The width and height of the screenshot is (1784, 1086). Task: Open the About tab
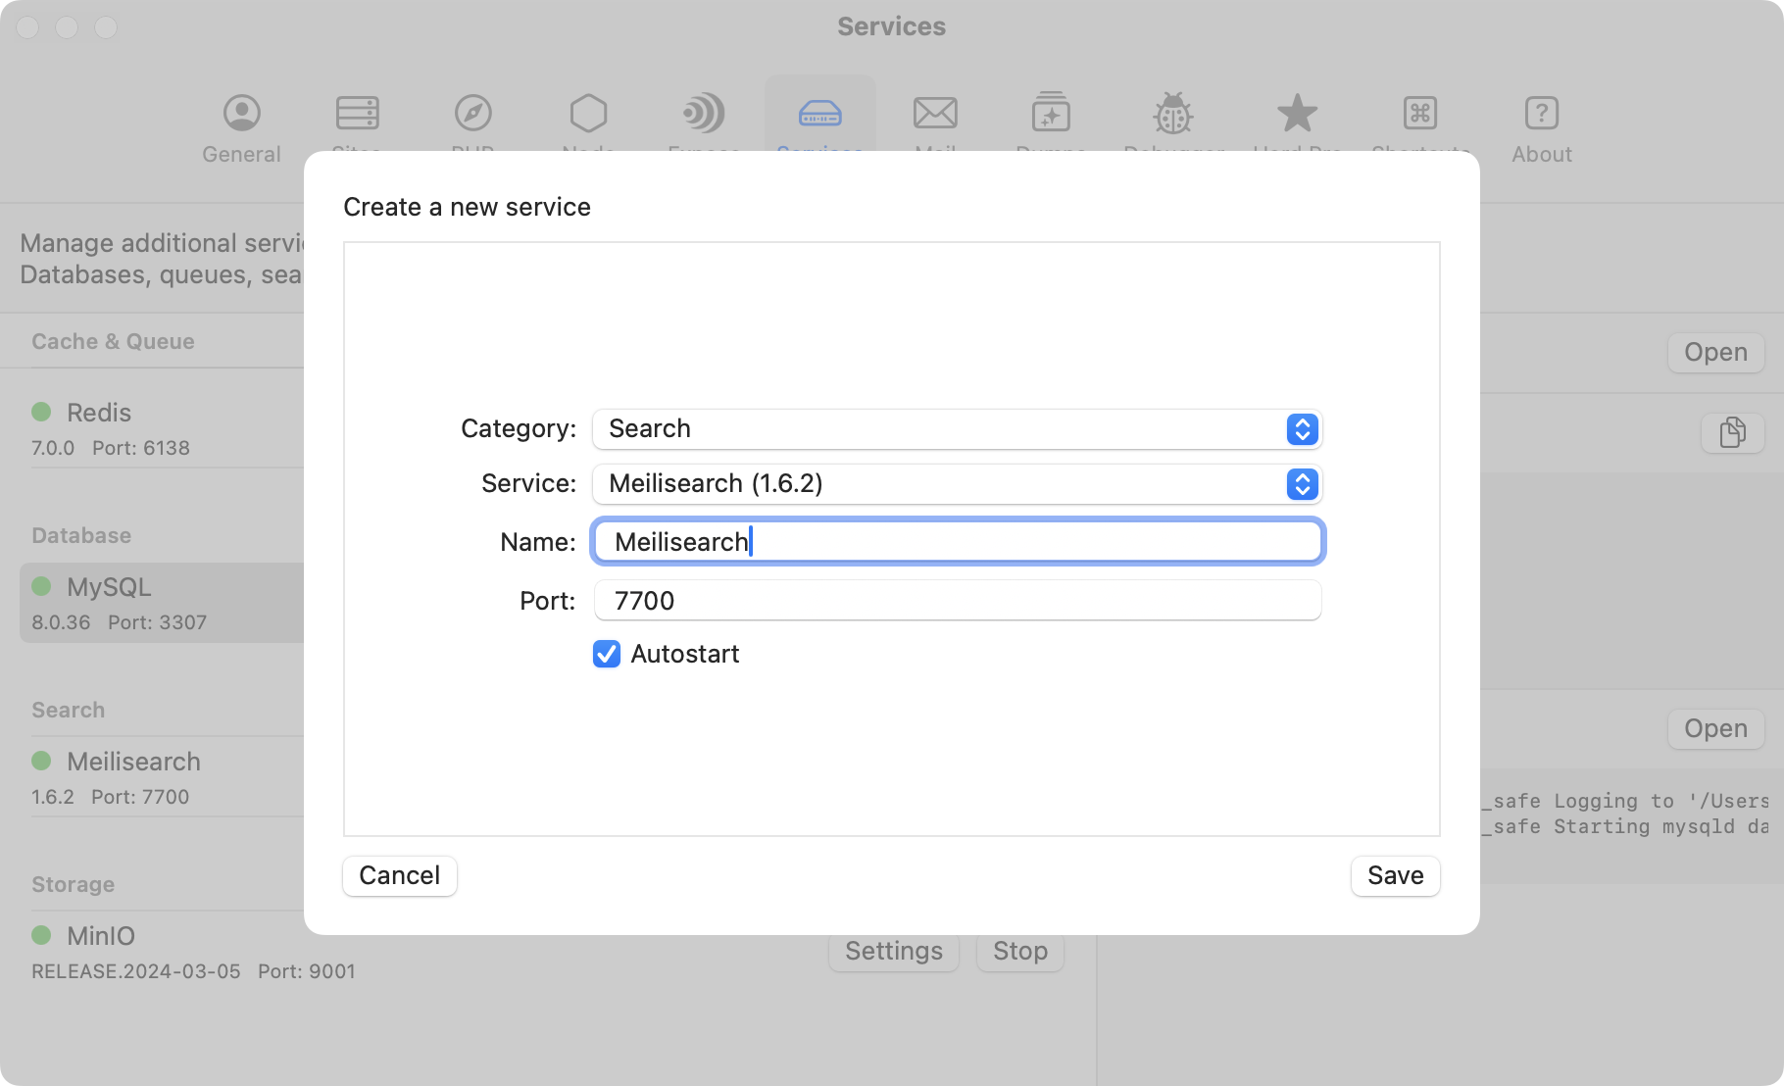click(1541, 113)
